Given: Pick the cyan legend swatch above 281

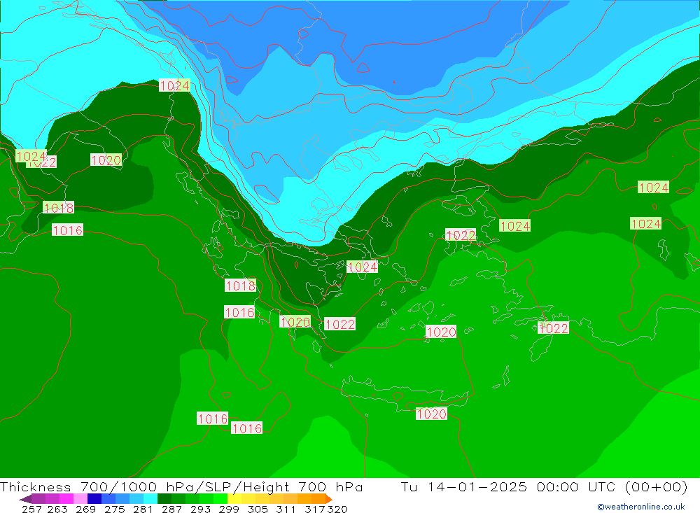Looking at the screenshot, I should (x=150, y=499).
